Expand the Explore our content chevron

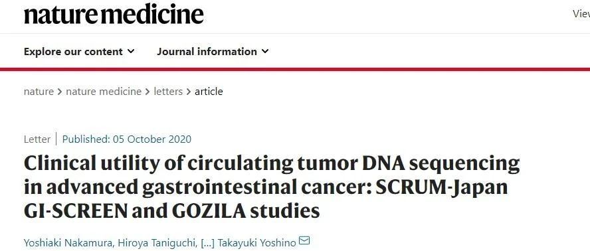pos(131,51)
